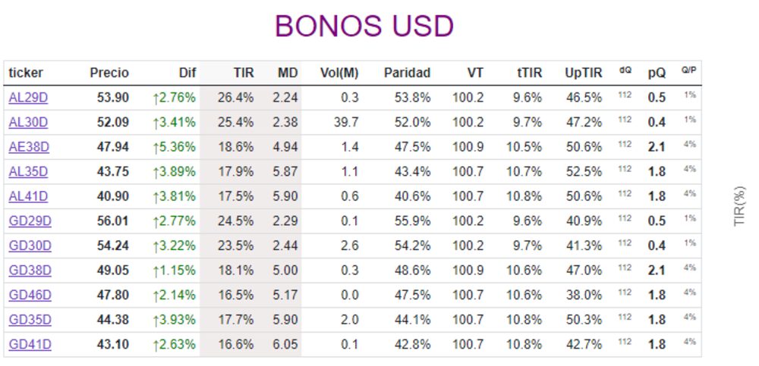Click the GD41D bond link

30,345
